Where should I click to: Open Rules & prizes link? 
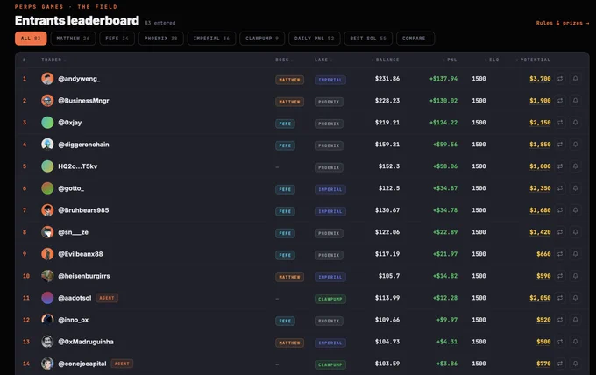(563, 23)
